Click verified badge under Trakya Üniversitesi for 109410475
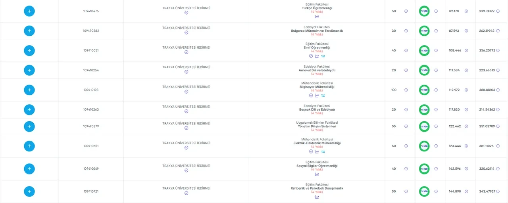Image resolution: width=508 pixels, height=203 pixels. click(x=186, y=13)
